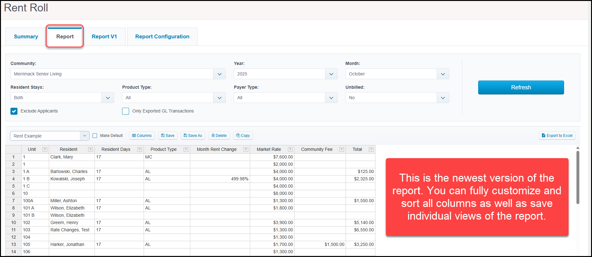This screenshot has height=257, width=592.
Task: Switch to the Summary tab
Action: tap(26, 36)
